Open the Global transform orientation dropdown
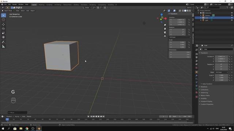Viewport: 234px width, 131px height. [87, 8]
